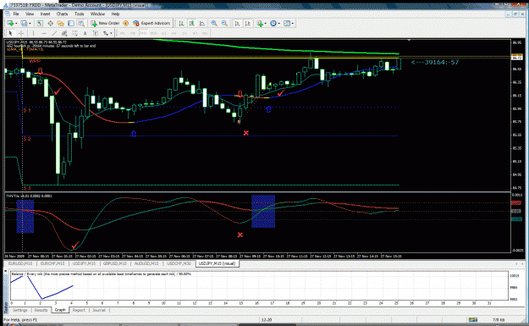Switch chart to Candlesticks mode
The height and width of the screenshot is (326, 529).
tap(191, 23)
